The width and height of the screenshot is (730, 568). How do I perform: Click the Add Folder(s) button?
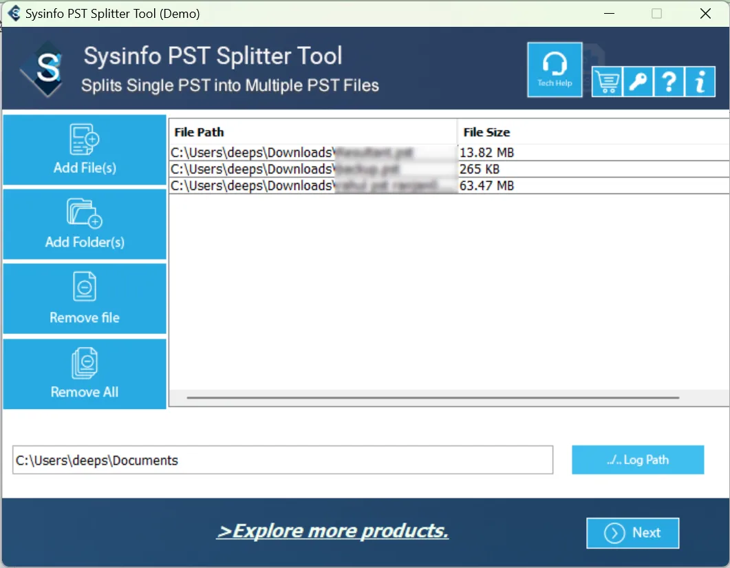(x=85, y=224)
